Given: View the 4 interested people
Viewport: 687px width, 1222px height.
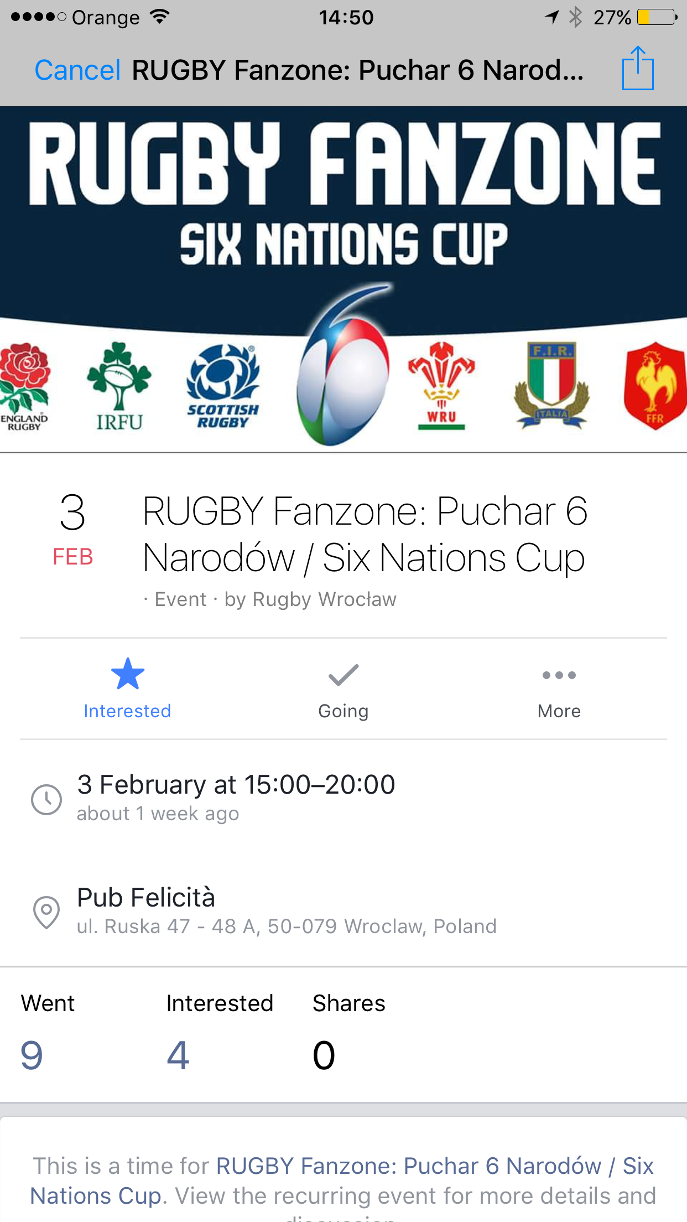Looking at the screenshot, I should (x=178, y=1055).
